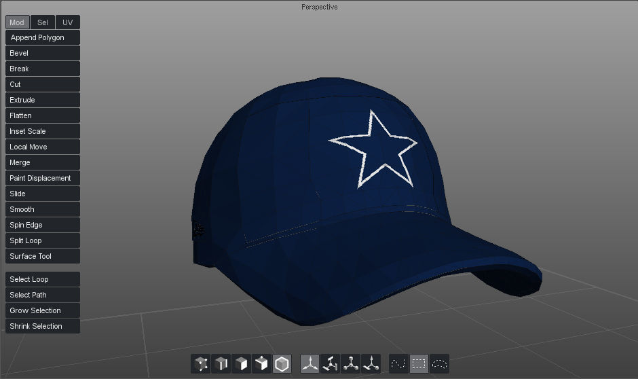
Task: Click the star logo on the cap
Action: pyautogui.click(x=373, y=149)
